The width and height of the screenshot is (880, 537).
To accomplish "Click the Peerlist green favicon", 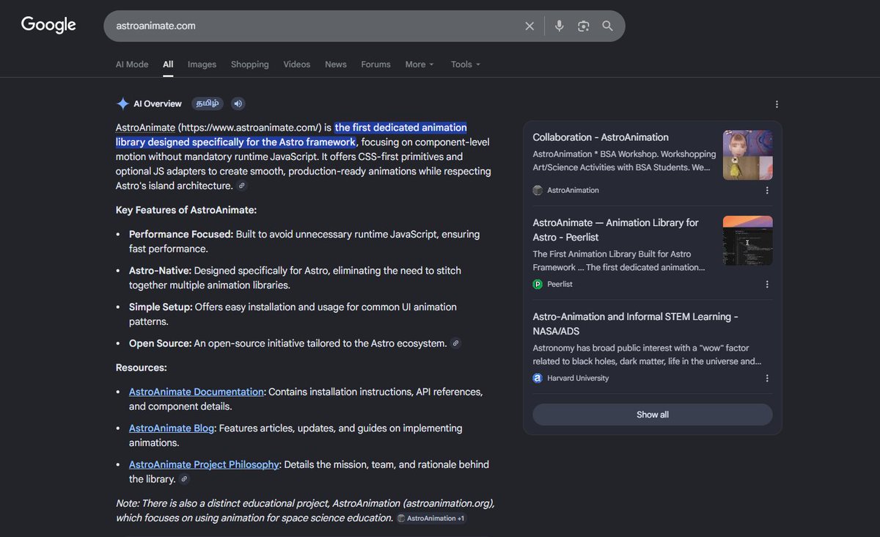I will click(x=538, y=284).
